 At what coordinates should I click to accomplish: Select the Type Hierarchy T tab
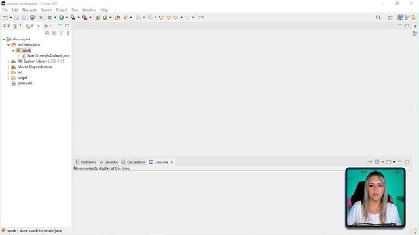point(17,26)
